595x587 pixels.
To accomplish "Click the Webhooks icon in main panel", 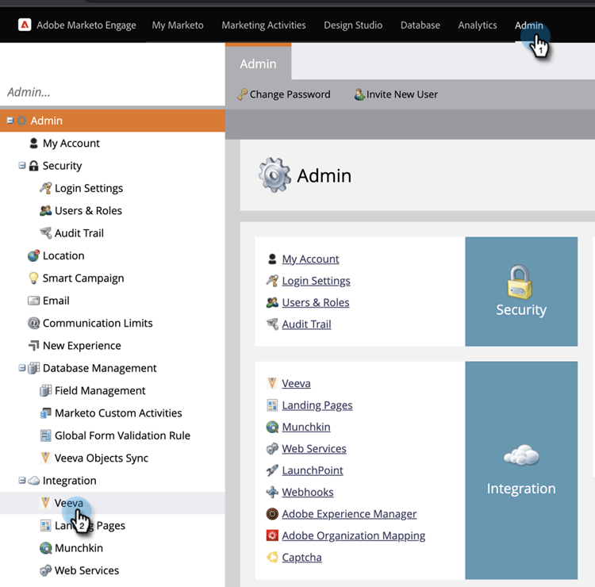I will point(272,492).
